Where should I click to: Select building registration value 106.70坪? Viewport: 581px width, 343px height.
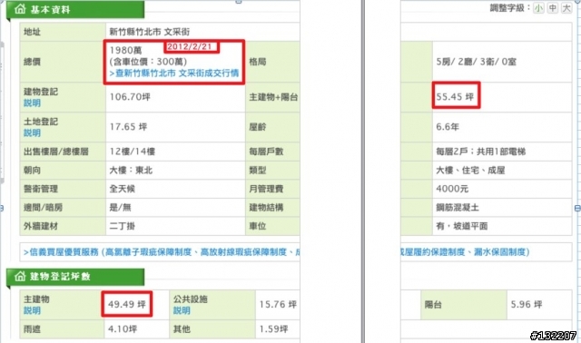(x=130, y=97)
